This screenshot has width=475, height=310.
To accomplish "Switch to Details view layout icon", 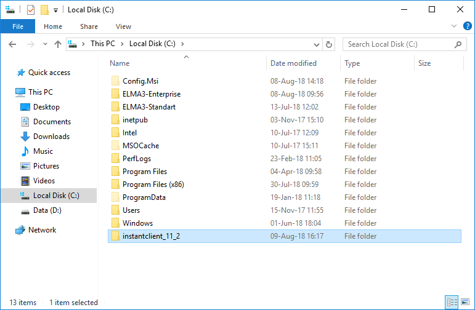I will (x=452, y=302).
